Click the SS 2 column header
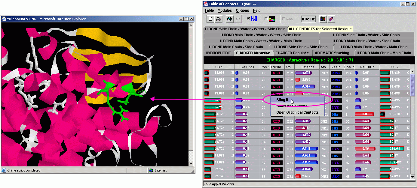Viewport: 417px width, 188px height. pyautogui.click(x=394, y=67)
